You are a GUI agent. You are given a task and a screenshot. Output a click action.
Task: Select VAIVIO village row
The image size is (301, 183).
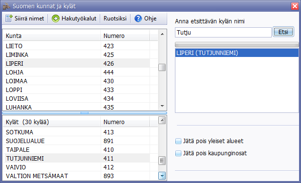[76, 167]
